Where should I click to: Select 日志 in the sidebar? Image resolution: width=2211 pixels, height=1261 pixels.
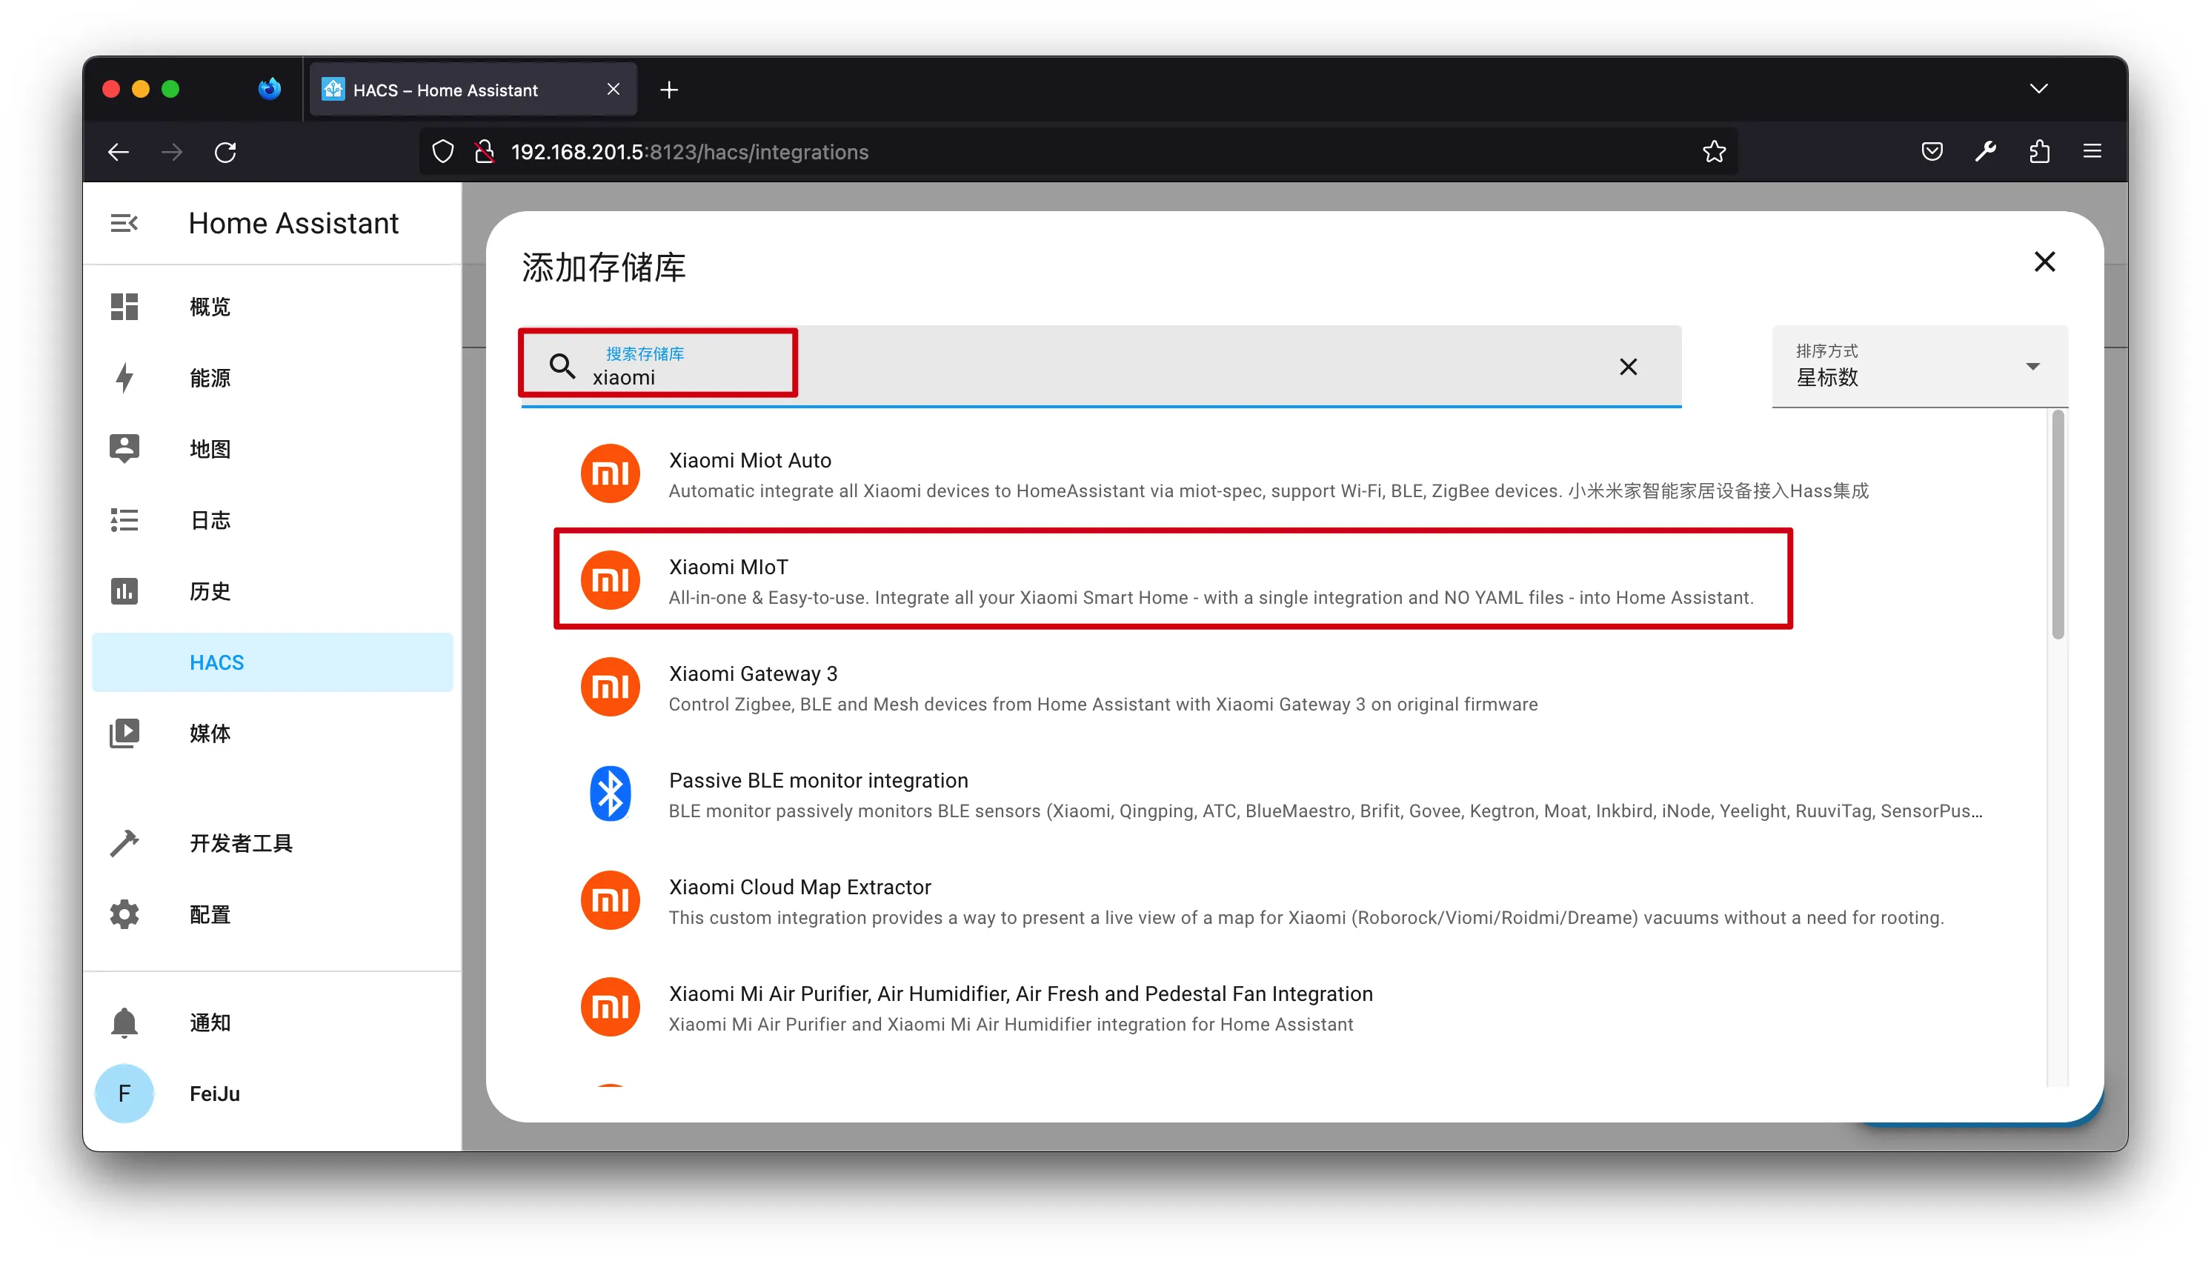[272, 519]
